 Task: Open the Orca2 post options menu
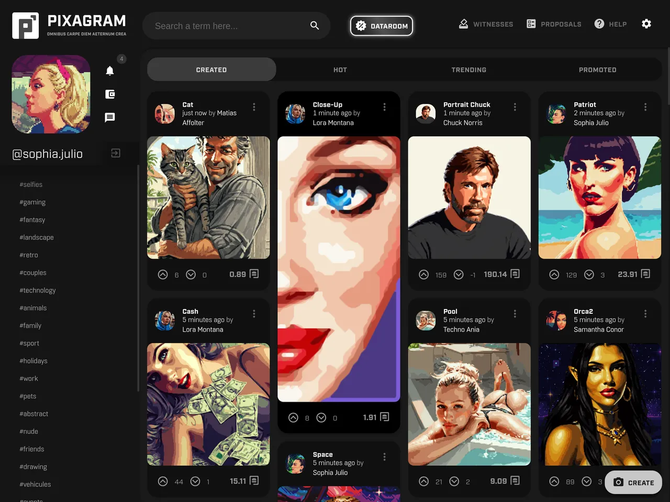tap(645, 314)
